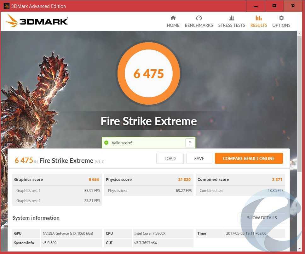
Task: Click the SAVE button
Action: click(x=199, y=158)
